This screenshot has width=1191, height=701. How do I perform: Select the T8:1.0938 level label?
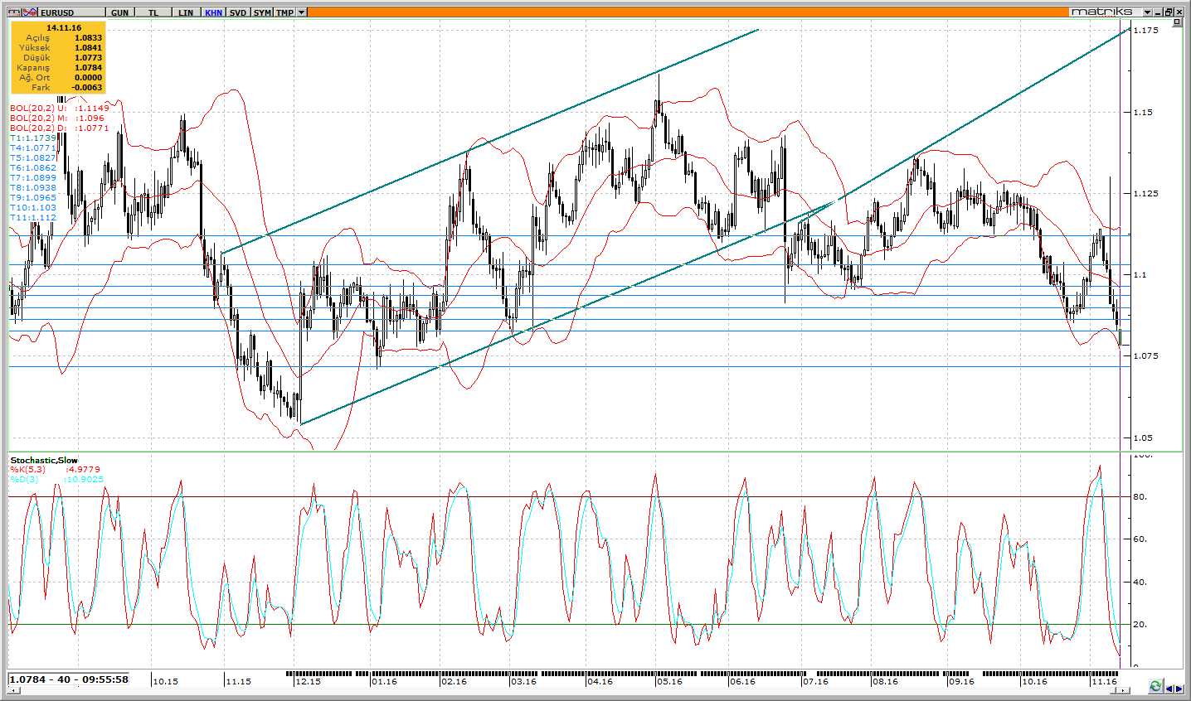click(x=33, y=188)
